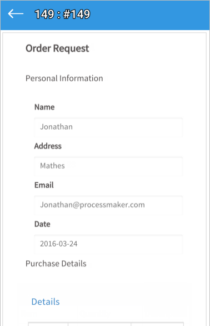Select the first column cell of the details grid

tap(48, 324)
